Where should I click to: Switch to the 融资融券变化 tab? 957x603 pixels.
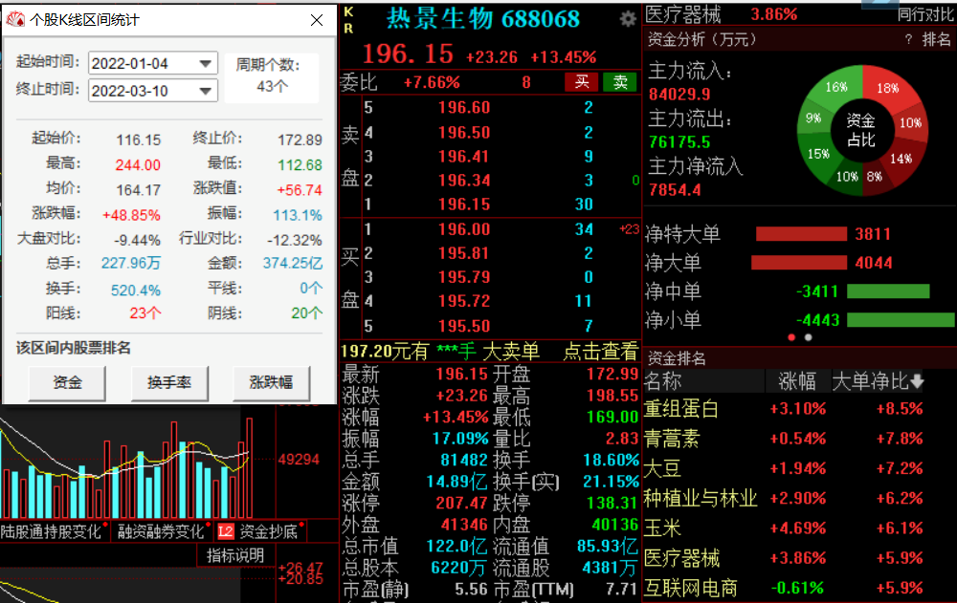click(x=161, y=531)
